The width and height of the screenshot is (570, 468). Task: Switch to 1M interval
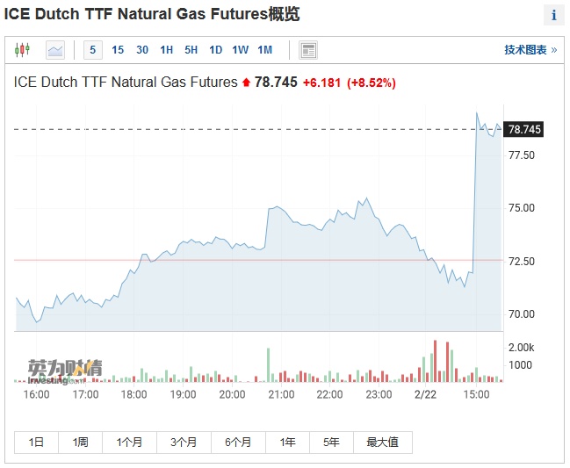point(265,50)
